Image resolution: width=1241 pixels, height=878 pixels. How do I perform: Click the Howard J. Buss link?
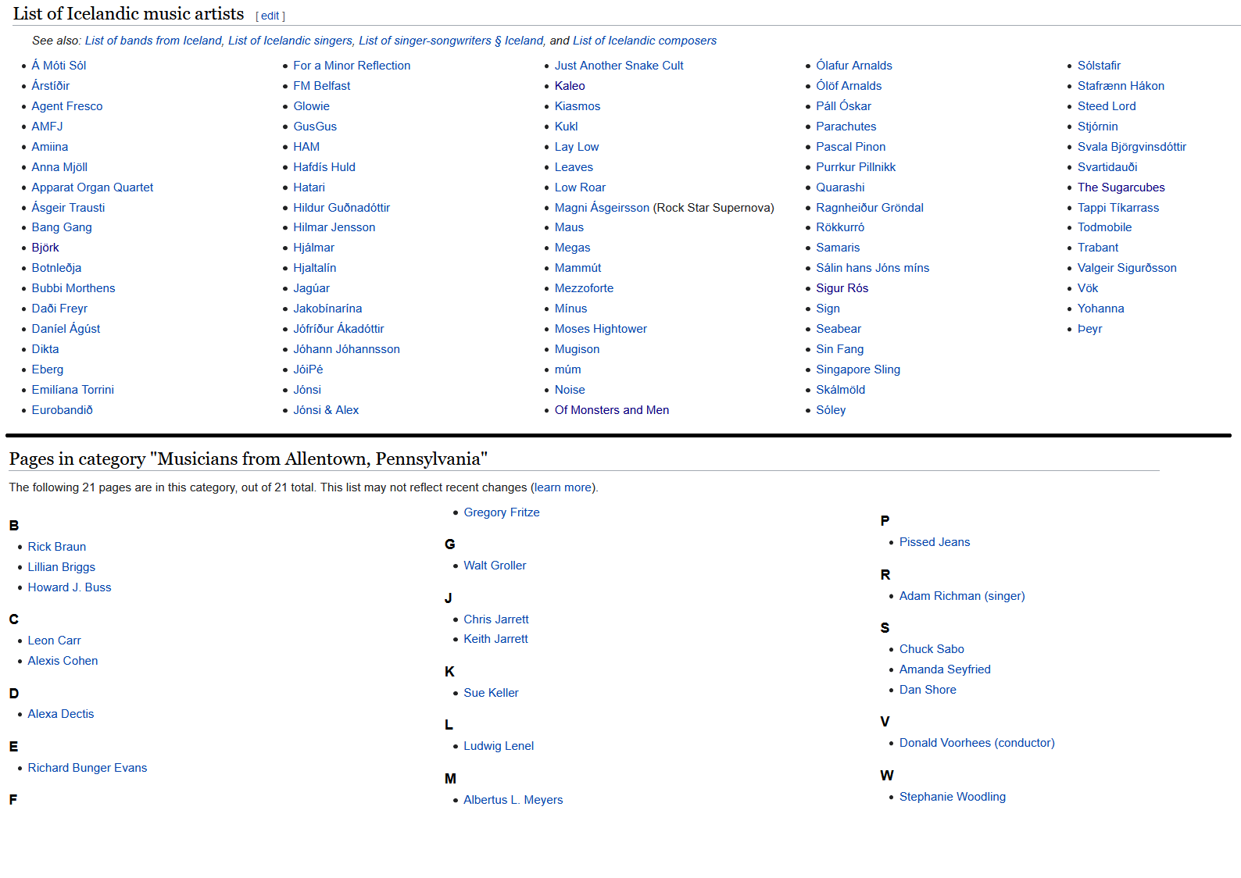pyautogui.click(x=70, y=587)
